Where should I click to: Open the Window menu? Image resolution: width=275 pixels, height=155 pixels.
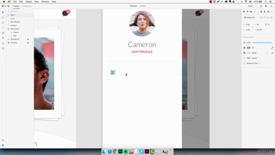[x=45, y=2]
